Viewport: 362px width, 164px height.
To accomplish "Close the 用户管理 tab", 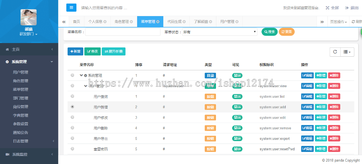I will click(x=237, y=22).
